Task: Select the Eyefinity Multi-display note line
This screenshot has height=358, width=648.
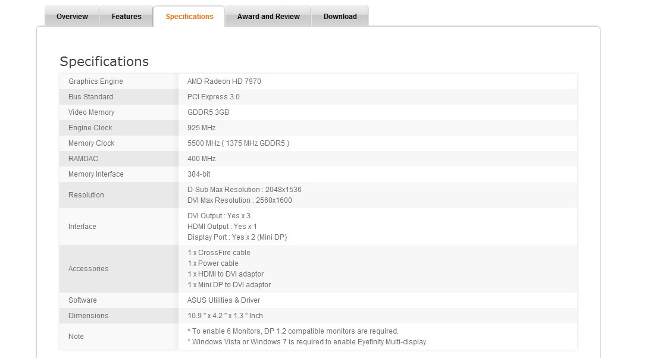Action: [308, 342]
